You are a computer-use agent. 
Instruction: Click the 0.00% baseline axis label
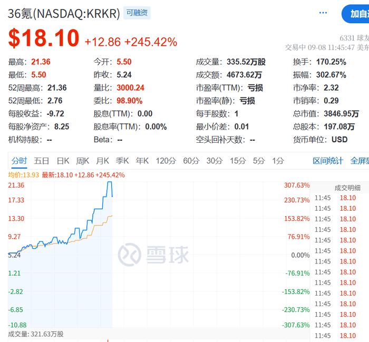pyautogui.click(x=300, y=255)
